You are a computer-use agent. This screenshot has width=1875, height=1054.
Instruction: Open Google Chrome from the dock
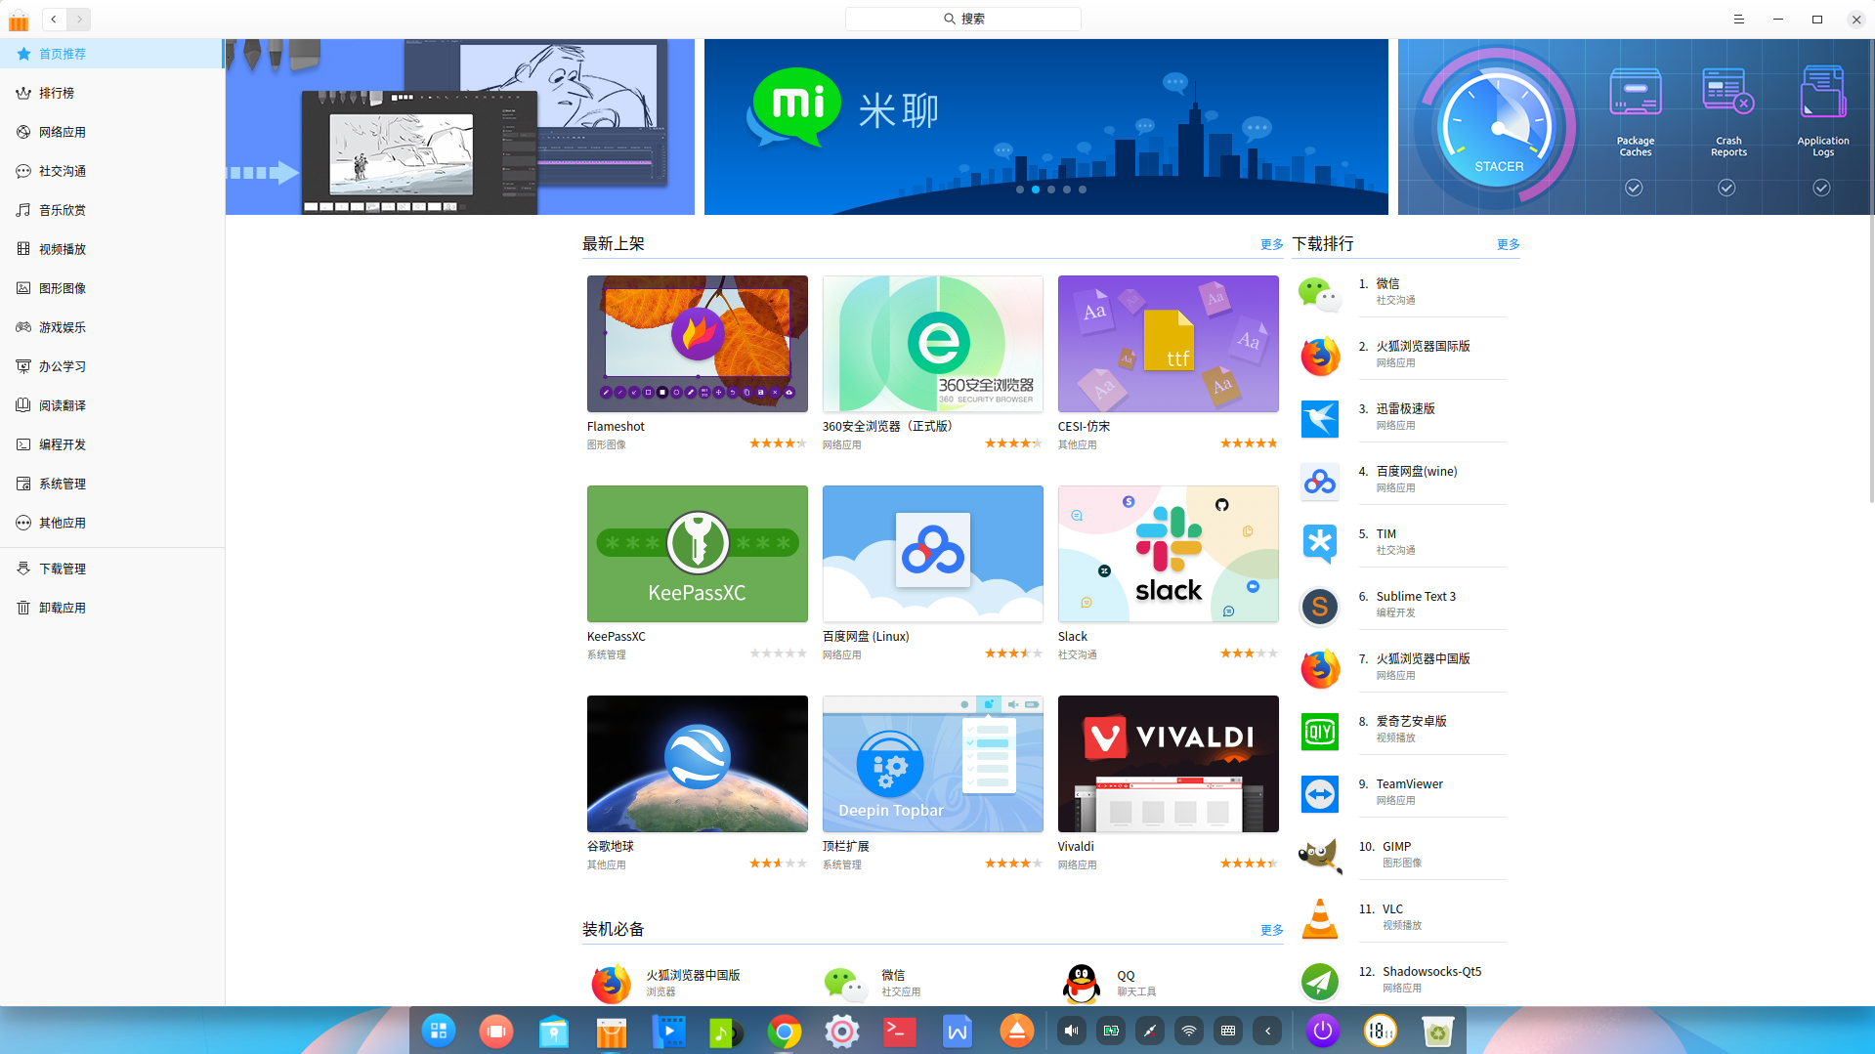coord(784,1031)
